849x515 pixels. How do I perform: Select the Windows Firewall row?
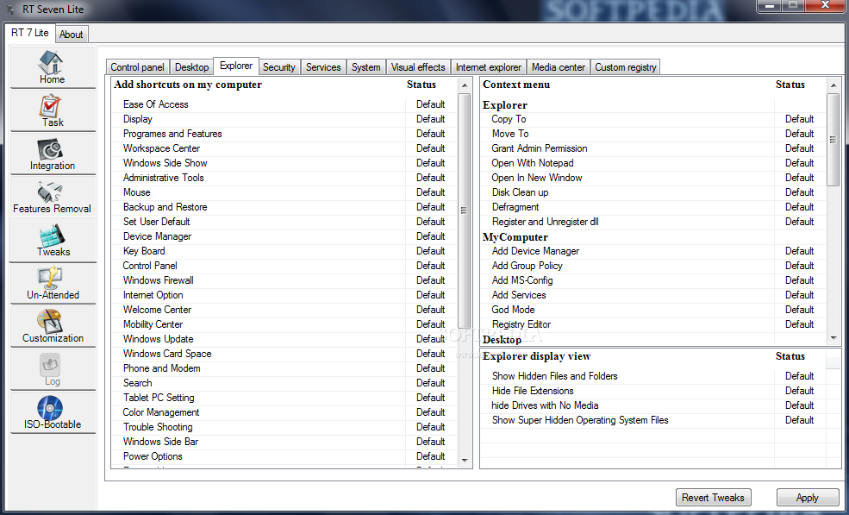click(284, 279)
